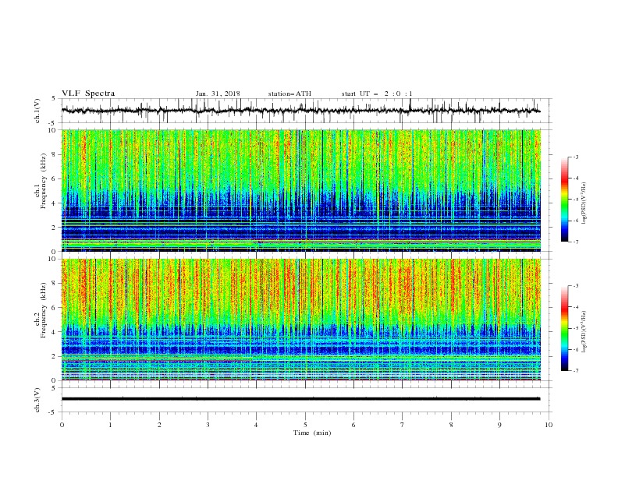The height and width of the screenshot is (477, 618).
Task: Click the 'start UT = 2 :0 :1' text
Action: pyautogui.click(x=377, y=94)
